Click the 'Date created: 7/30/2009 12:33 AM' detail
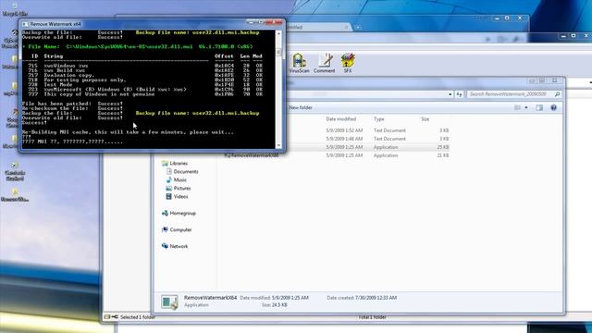The image size is (592, 333). 362,298
